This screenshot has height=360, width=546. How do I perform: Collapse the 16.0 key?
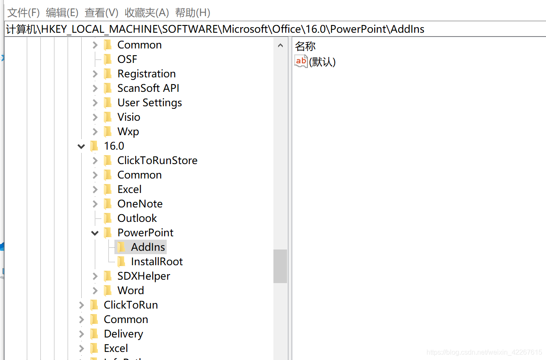pos(81,146)
